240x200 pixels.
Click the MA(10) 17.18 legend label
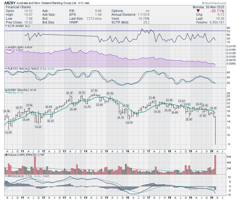[16, 93]
